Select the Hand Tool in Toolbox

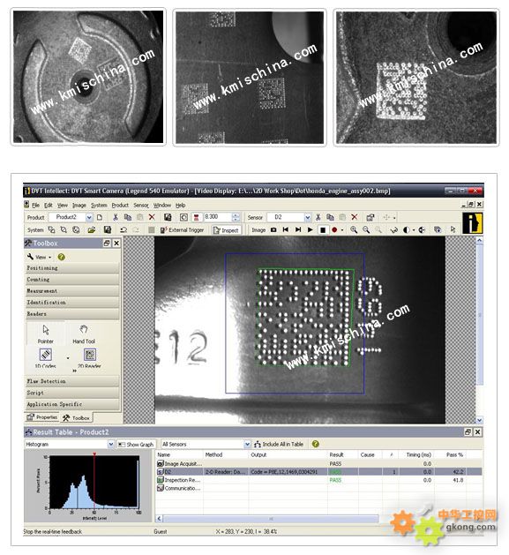click(84, 334)
